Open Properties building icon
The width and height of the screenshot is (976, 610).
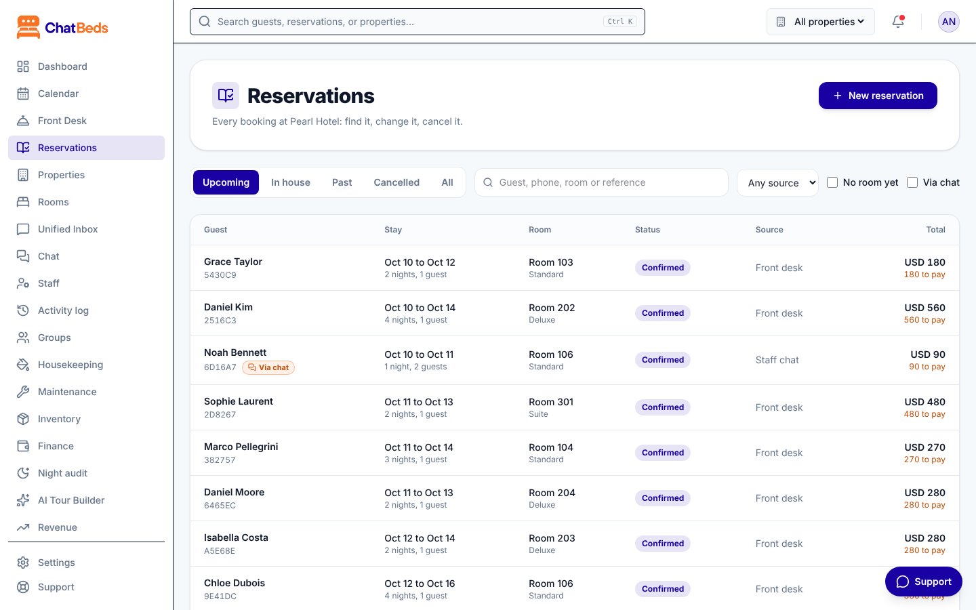[x=23, y=175]
